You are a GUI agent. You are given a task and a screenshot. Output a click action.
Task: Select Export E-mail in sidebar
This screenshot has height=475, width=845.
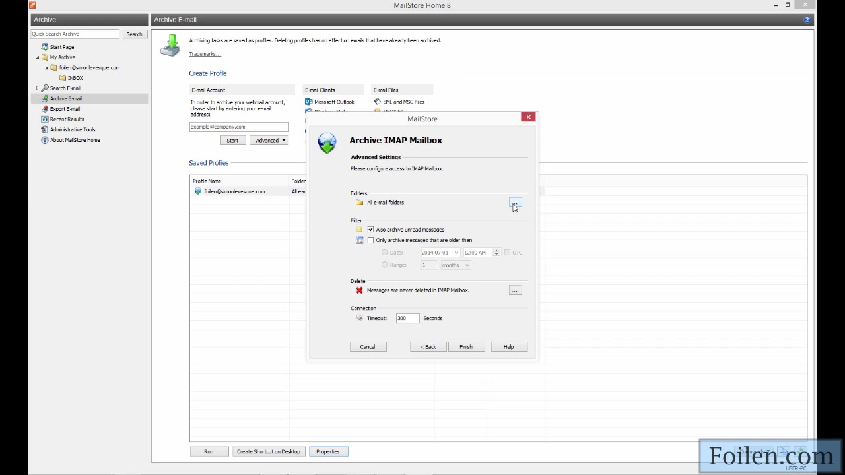point(65,109)
